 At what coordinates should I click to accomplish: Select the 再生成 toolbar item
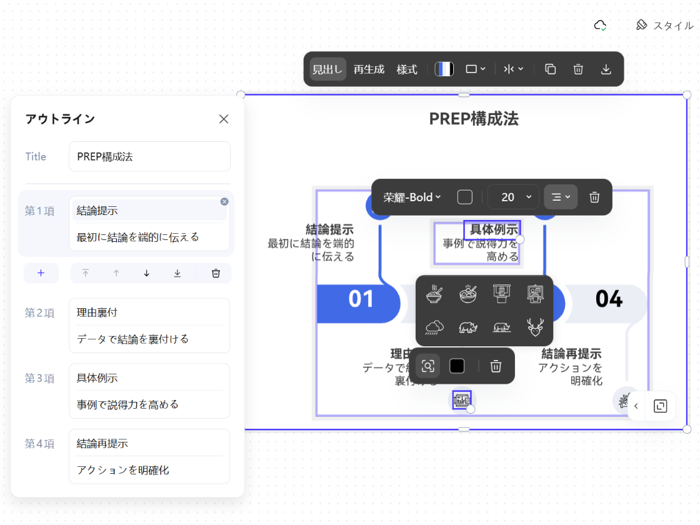click(369, 69)
